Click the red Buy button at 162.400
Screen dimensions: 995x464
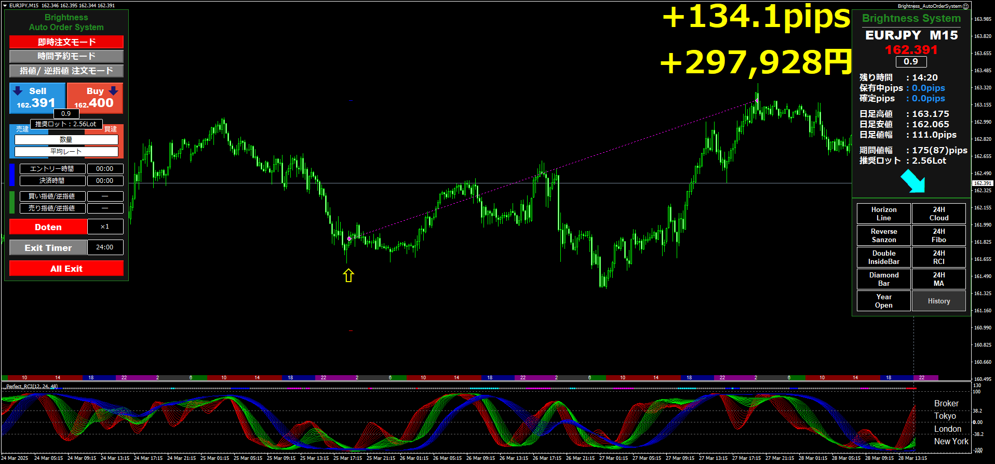[95, 98]
